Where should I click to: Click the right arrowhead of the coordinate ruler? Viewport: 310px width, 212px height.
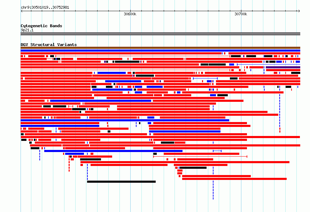(299, 11)
